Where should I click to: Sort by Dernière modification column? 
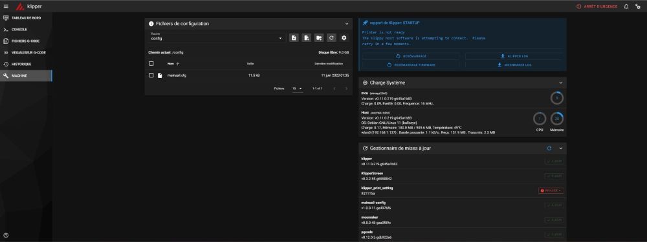pyautogui.click(x=329, y=64)
